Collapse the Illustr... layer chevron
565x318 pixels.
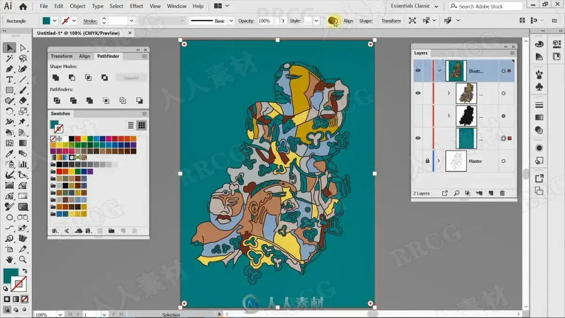(x=440, y=71)
